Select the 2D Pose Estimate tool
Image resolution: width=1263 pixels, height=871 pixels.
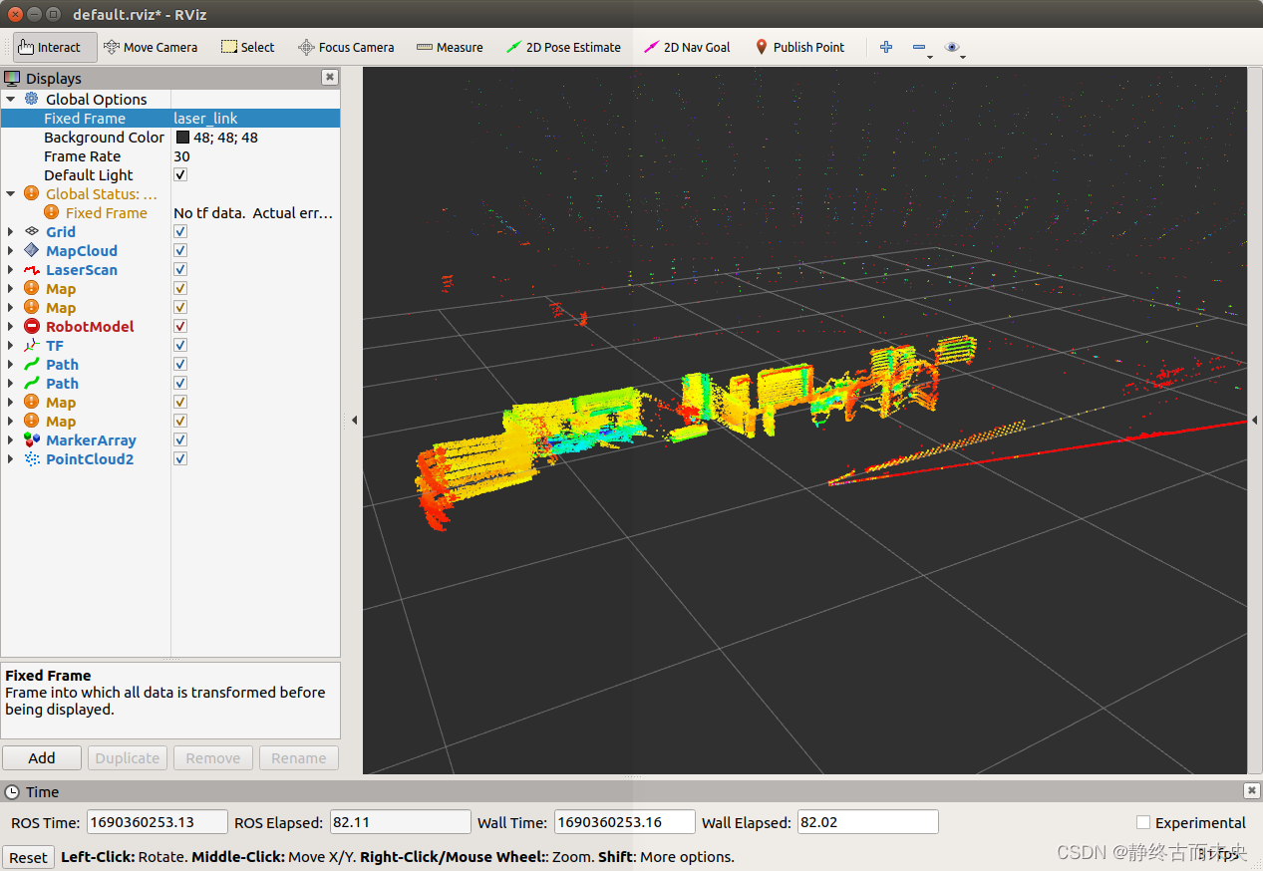point(562,47)
